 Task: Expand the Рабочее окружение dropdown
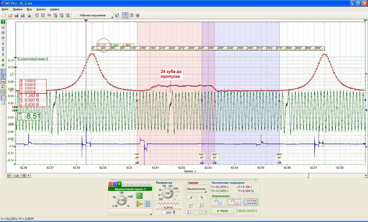(x=93, y=15)
